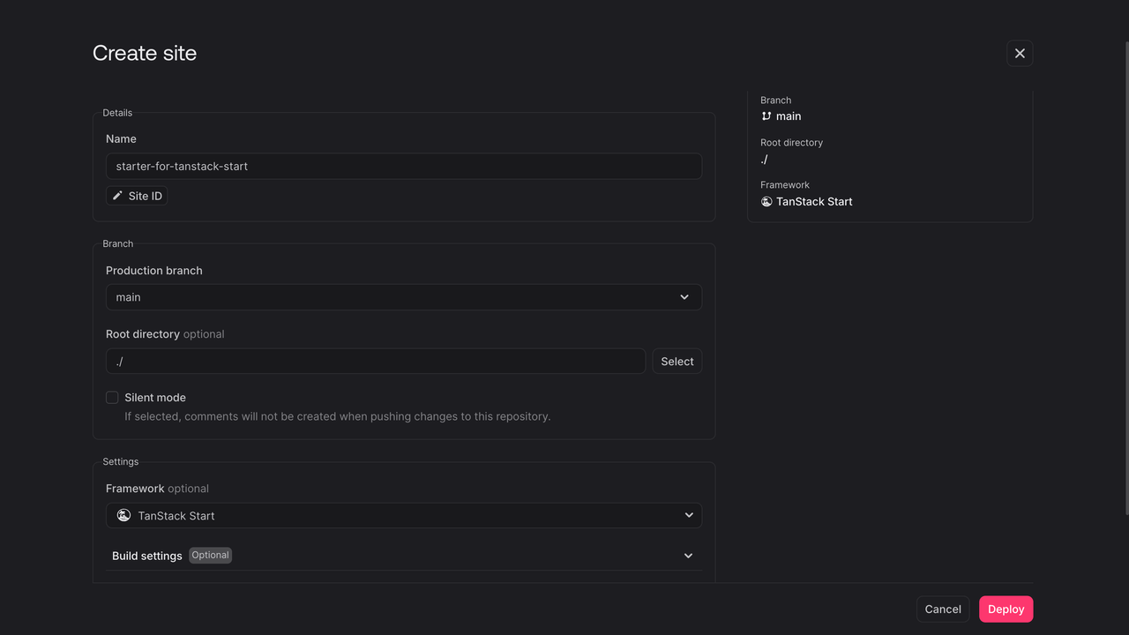Open the Framework dropdown showing TanStack Start

[x=403, y=515]
